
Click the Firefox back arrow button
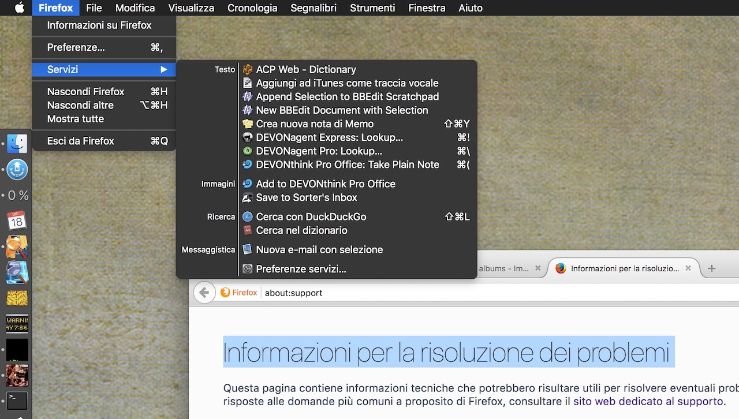[204, 292]
